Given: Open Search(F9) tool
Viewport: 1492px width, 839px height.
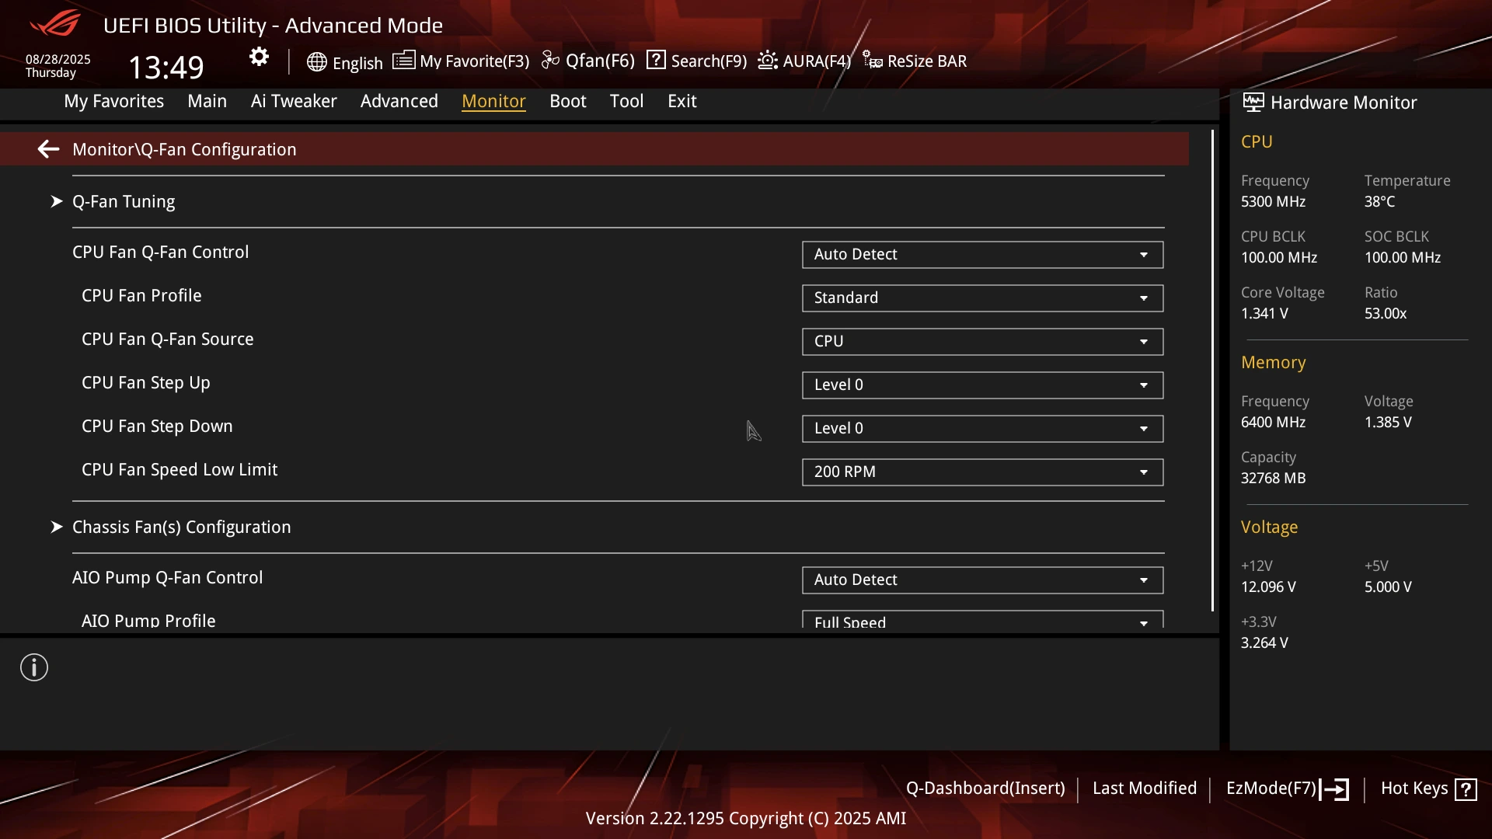Looking at the screenshot, I should coord(696,61).
